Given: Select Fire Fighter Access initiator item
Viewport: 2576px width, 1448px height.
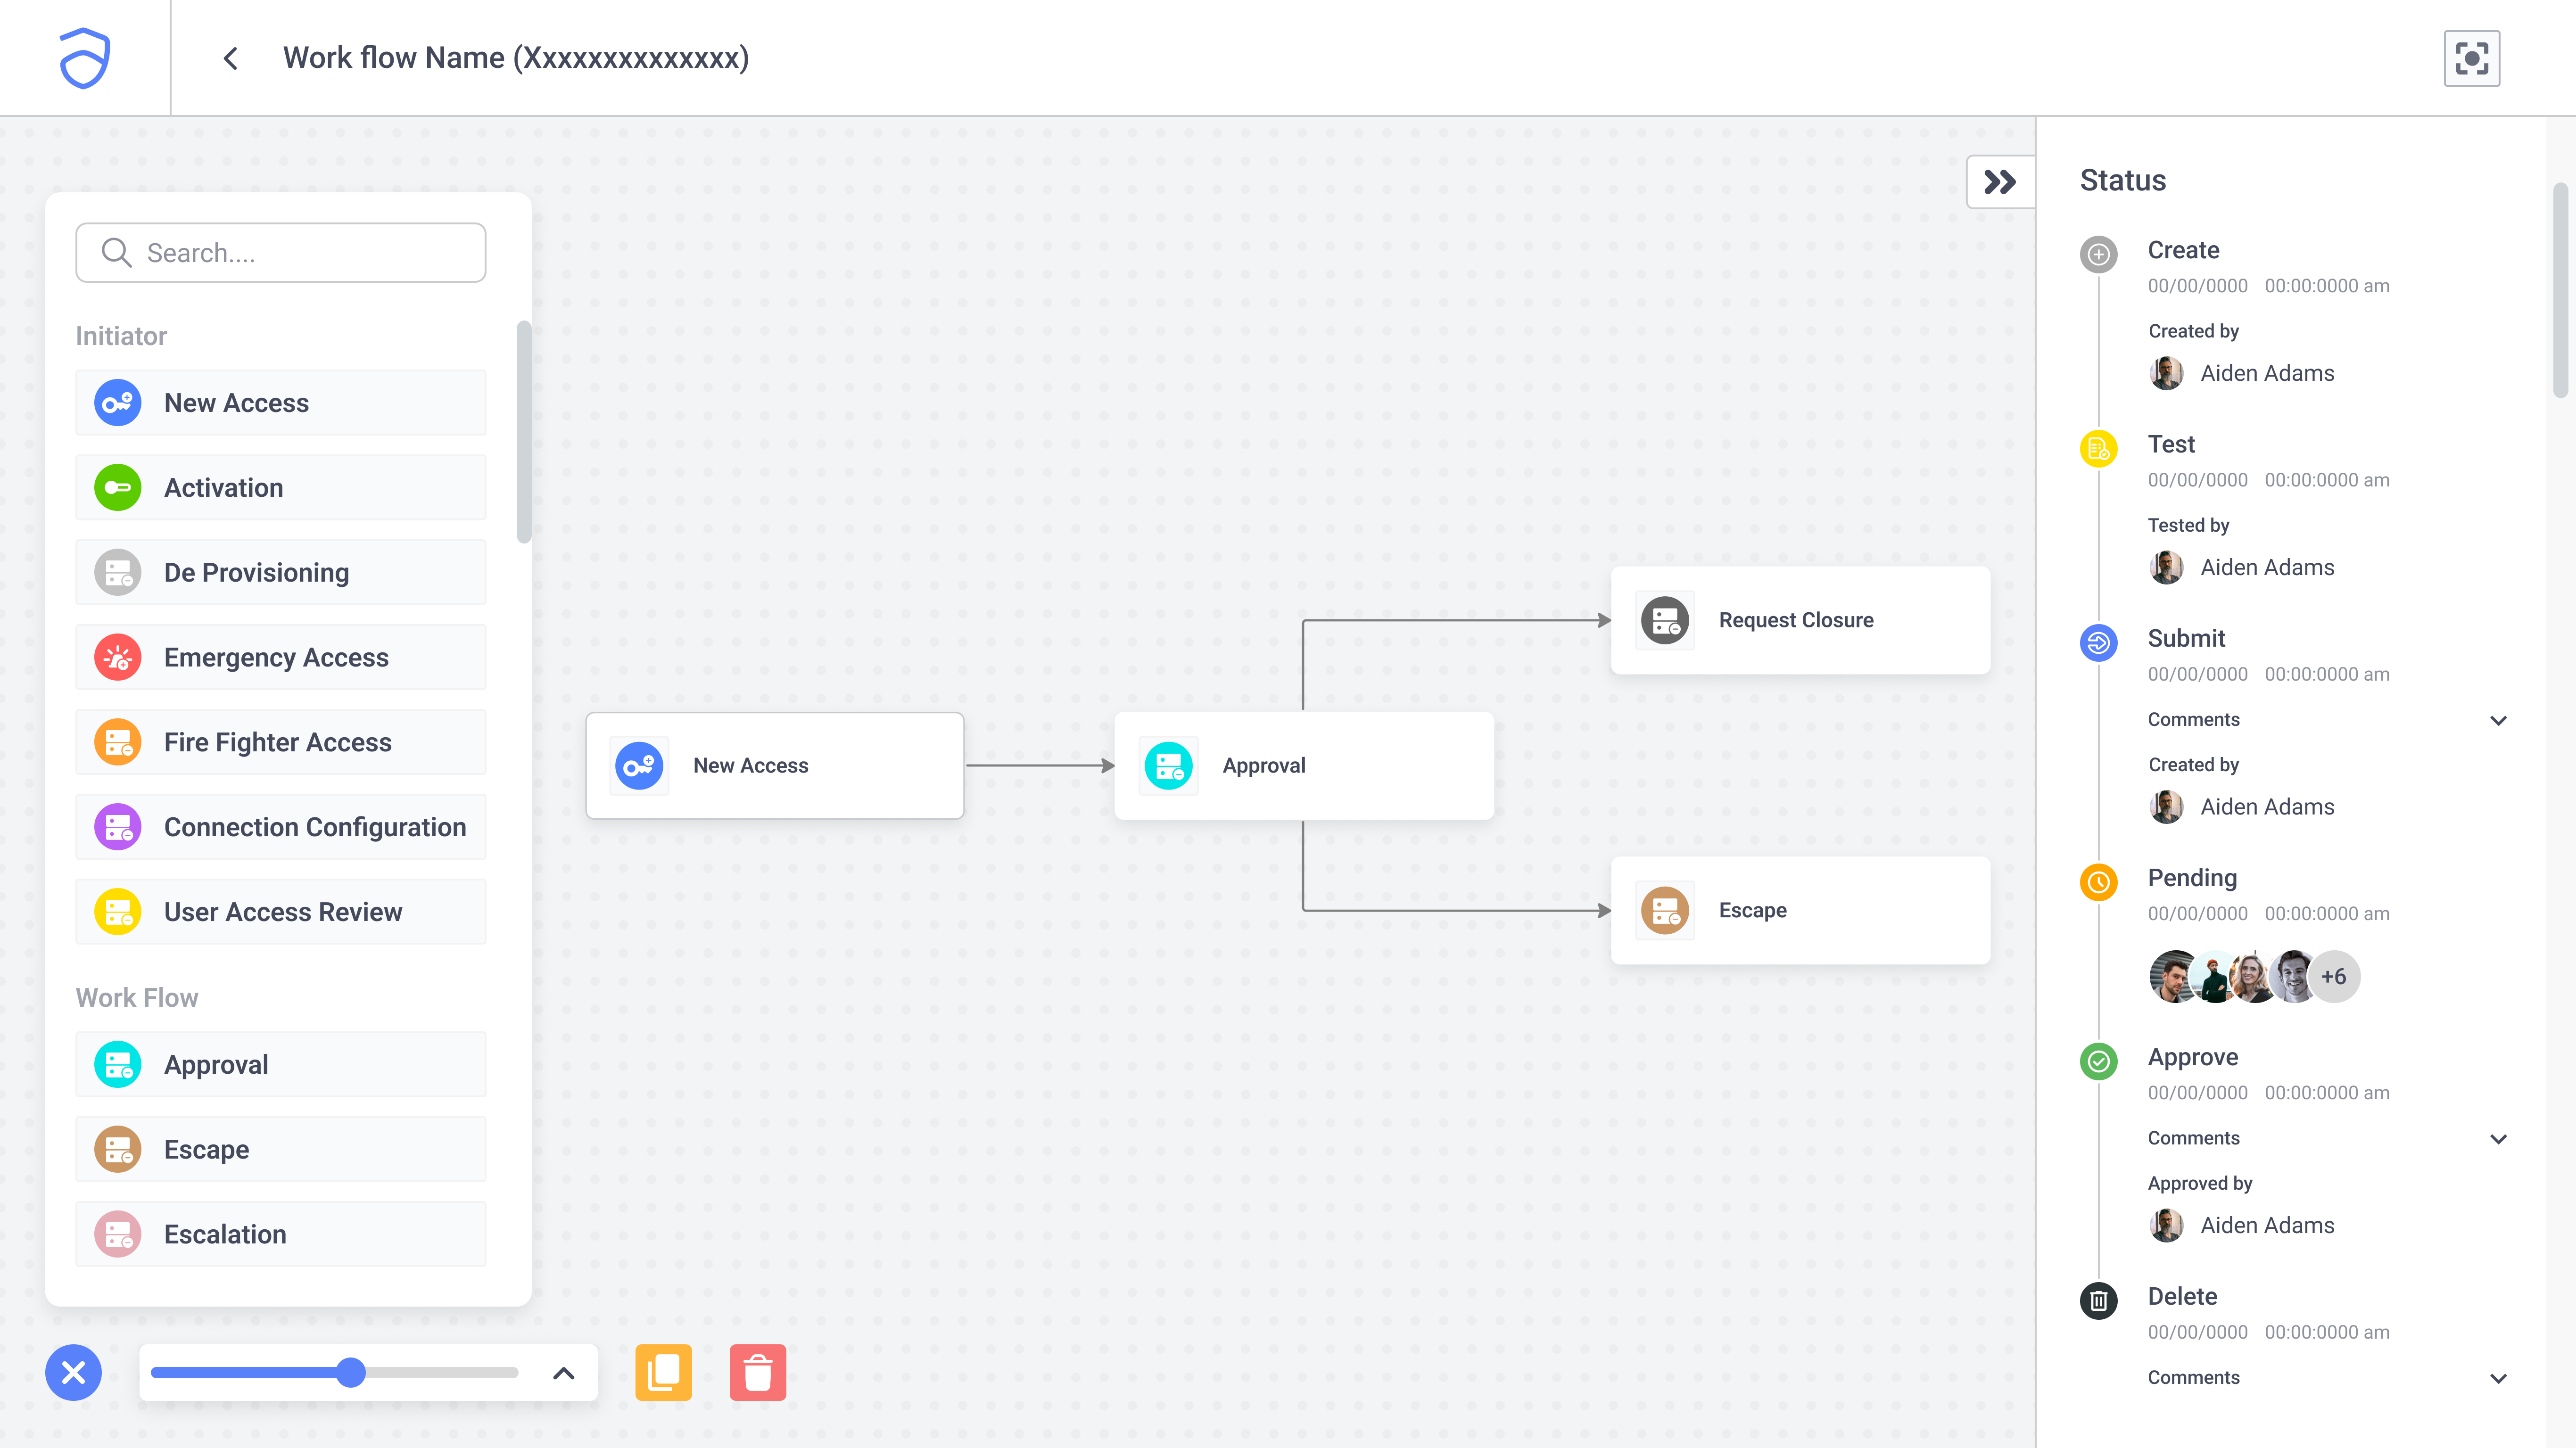Looking at the screenshot, I should [281, 742].
